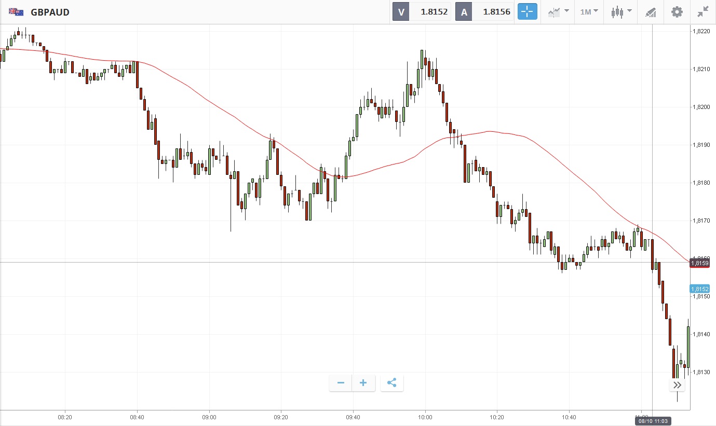Collapse the chart from full screen
Viewport: 716px width, 426px height.
[703, 11]
